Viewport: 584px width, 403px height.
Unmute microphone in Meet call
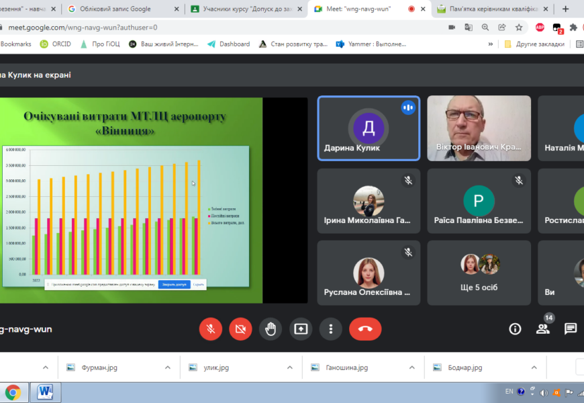pos(210,328)
